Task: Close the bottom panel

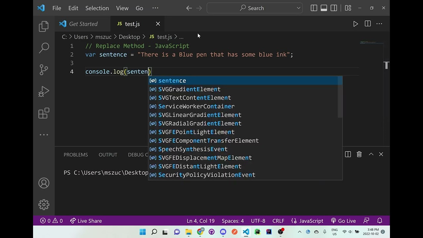Action: (x=381, y=154)
